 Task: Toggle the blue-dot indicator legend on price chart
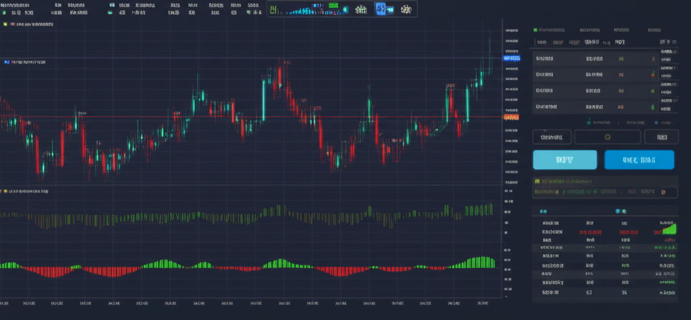pos(7,61)
